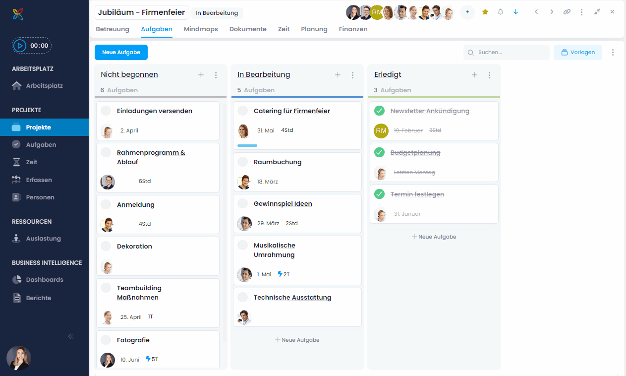The image size is (626, 376).
Task: Click the 31. Mai due date on Catering
Action: 266,130
